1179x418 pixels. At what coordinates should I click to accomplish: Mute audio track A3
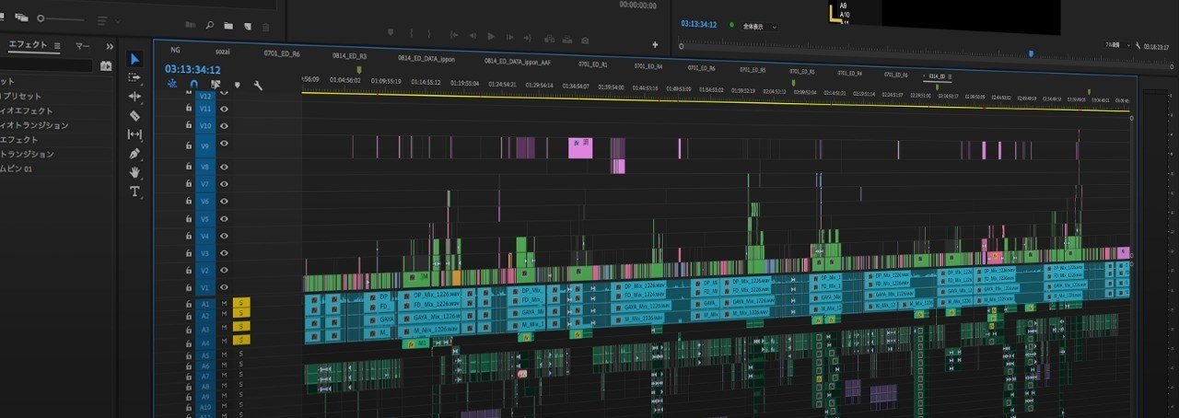224,329
